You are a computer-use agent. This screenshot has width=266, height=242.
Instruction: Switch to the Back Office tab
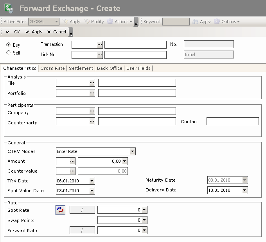(x=110, y=68)
